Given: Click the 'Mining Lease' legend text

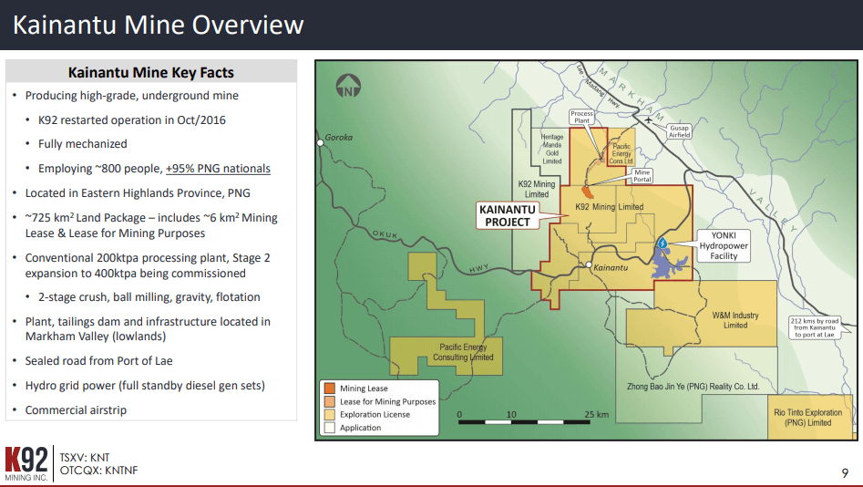Looking at the screenshot, I should point(364,389).
